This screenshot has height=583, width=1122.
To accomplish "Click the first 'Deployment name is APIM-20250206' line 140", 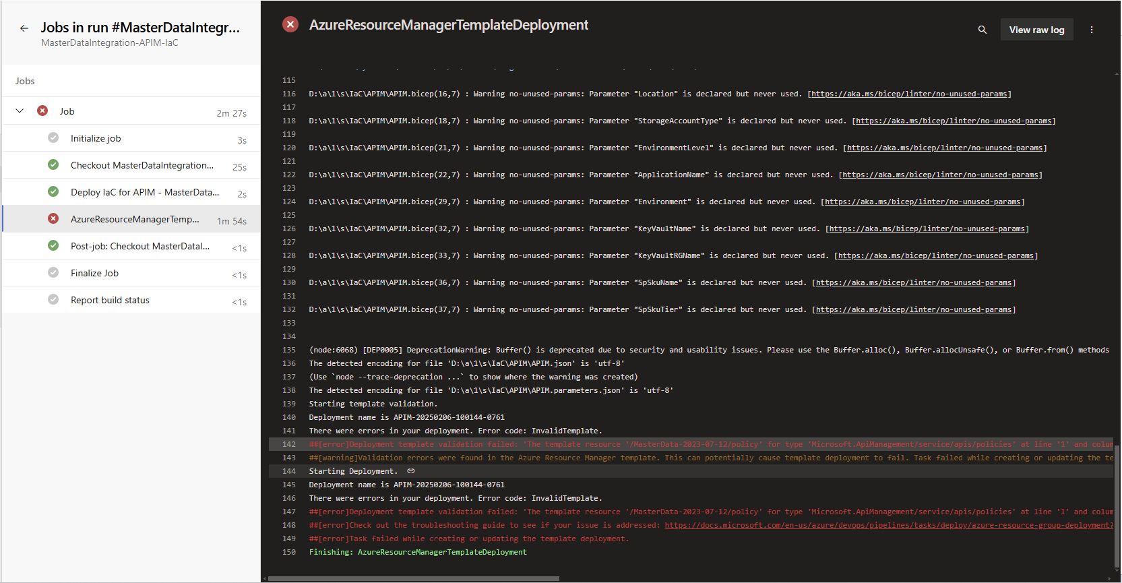I will point(407,417).
